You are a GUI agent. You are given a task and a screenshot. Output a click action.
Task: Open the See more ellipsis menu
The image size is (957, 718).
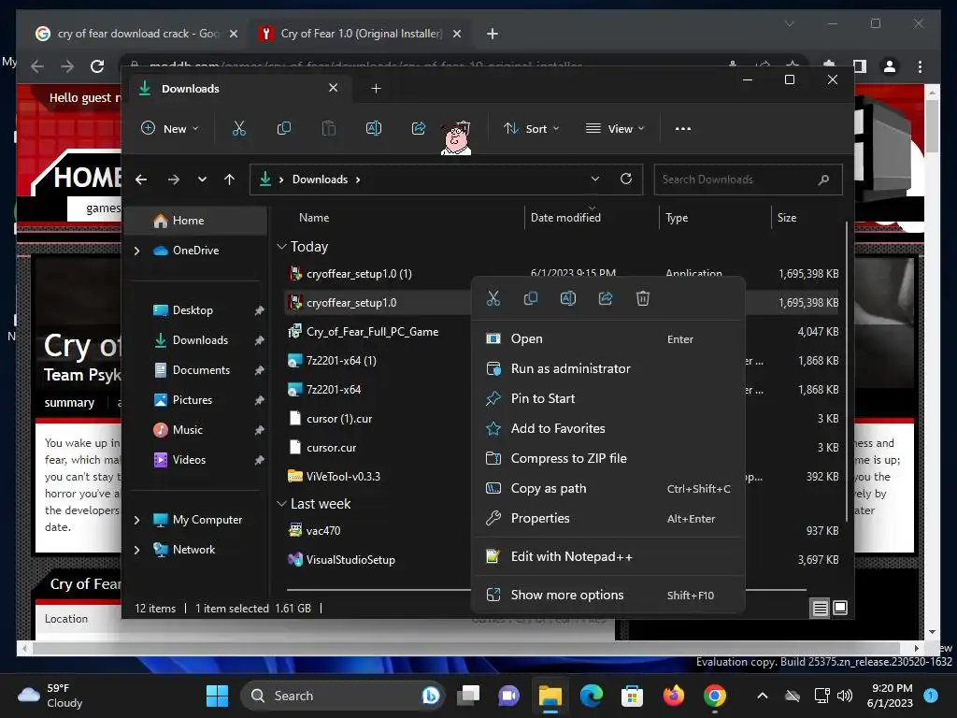coord(683,129)
